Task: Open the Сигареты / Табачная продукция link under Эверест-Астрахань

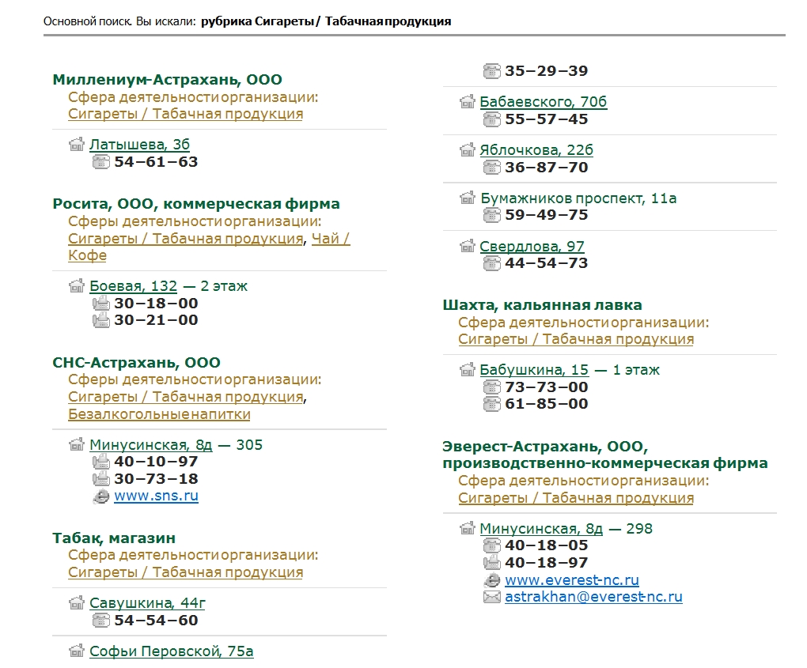Action: pos(576,498)
